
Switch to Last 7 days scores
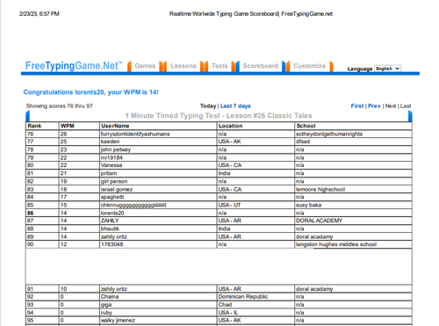point(235,106)
